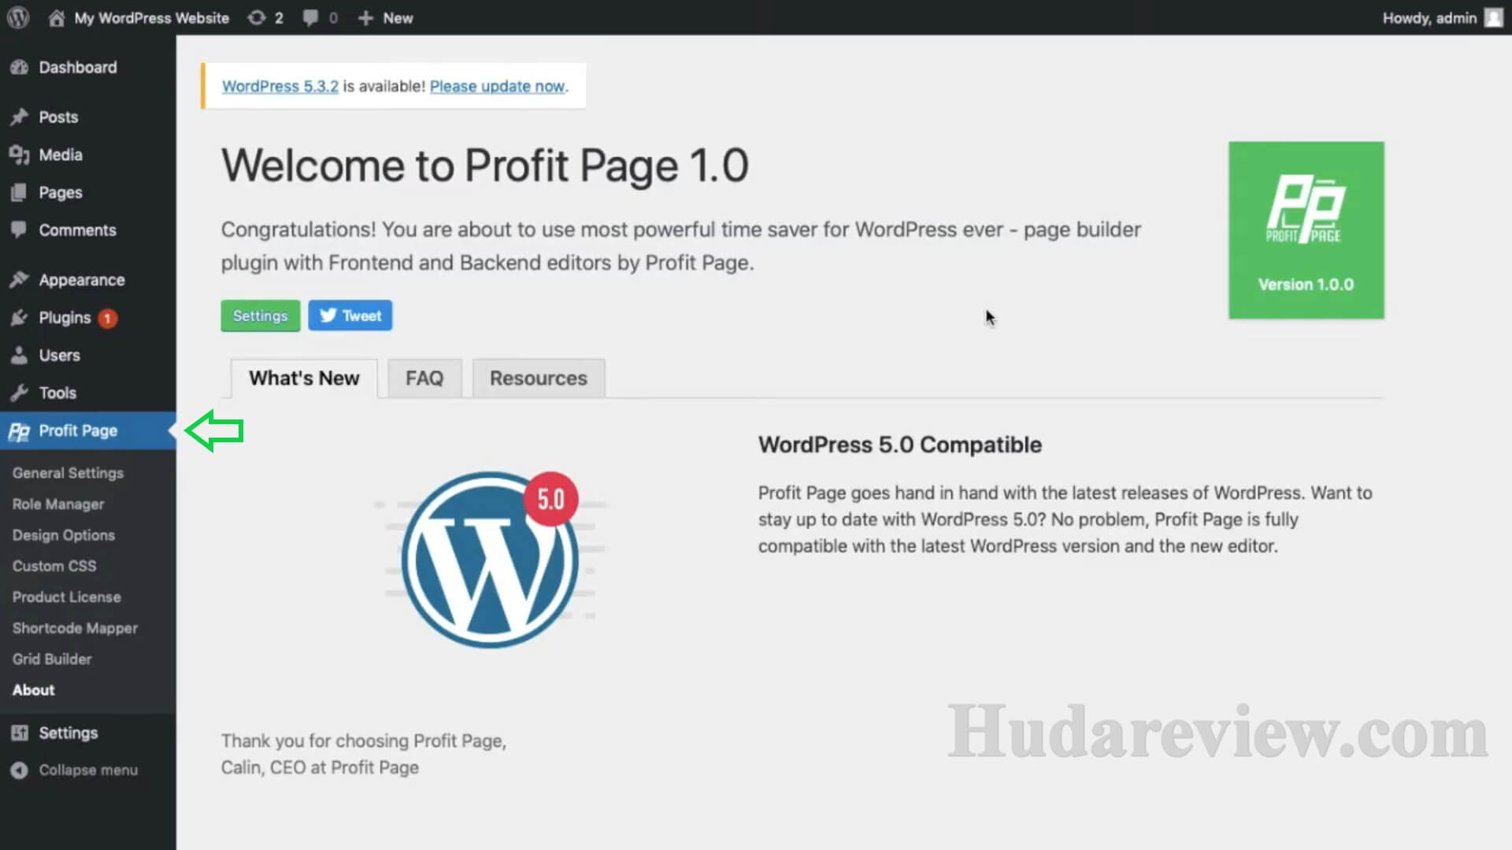
Task: Click the Dashboard gauge icon
Action: click(19, 68)
